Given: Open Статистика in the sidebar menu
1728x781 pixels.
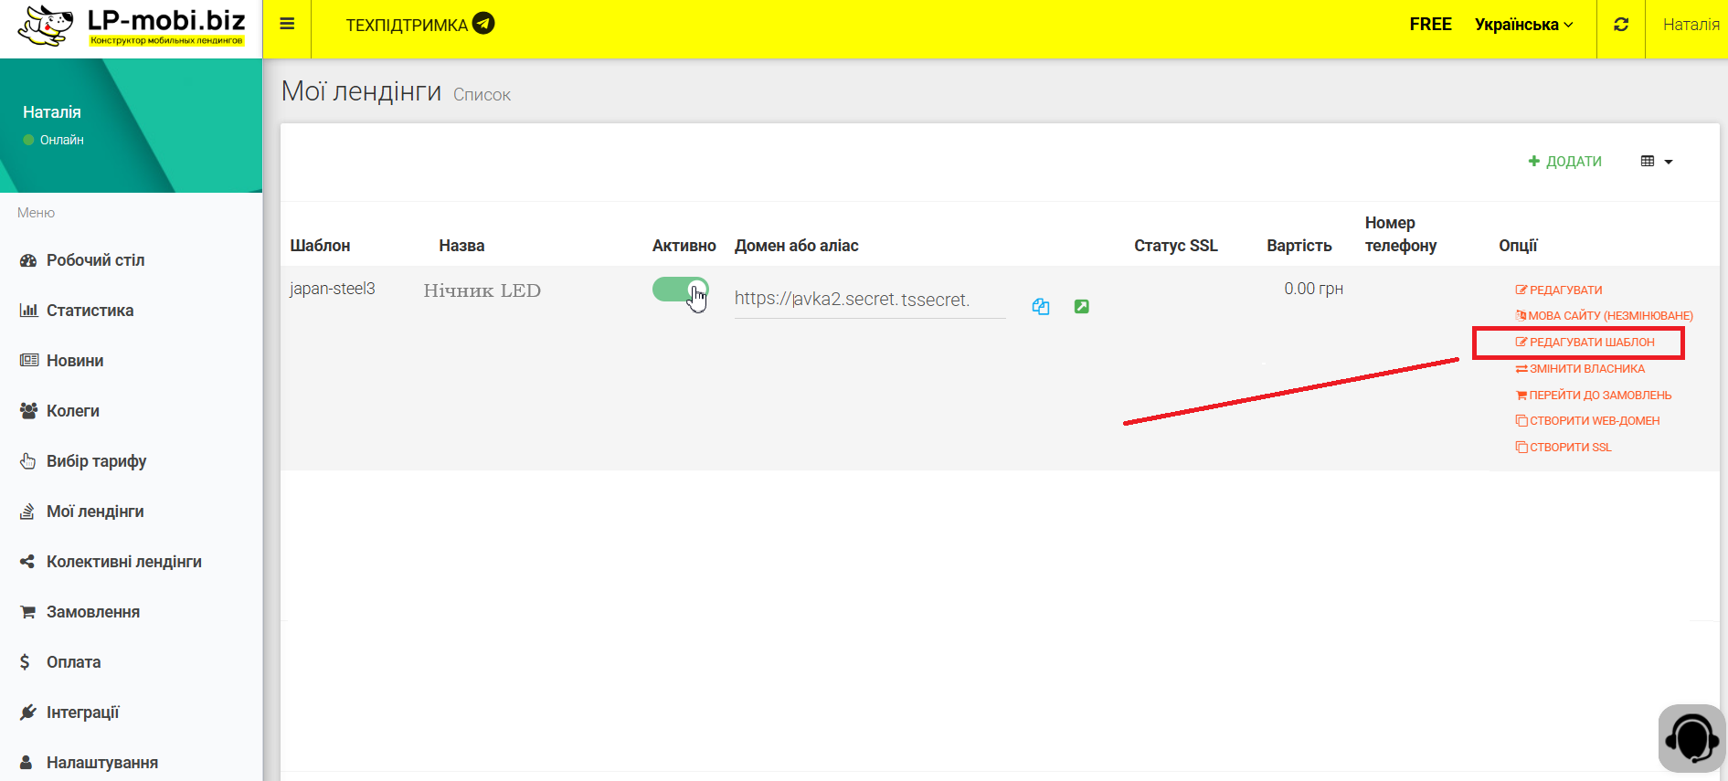Looking at the screenshot, I should pyautogui.click(x=90, y=311).
